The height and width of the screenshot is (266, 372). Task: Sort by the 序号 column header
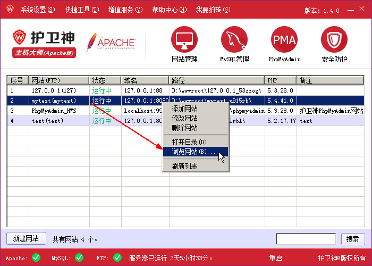point(18,80)
